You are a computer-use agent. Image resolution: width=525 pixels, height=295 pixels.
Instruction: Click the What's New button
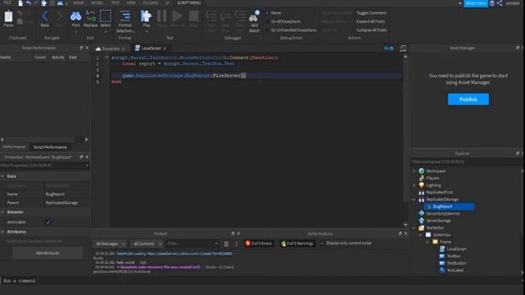click(x=476, y=3)
